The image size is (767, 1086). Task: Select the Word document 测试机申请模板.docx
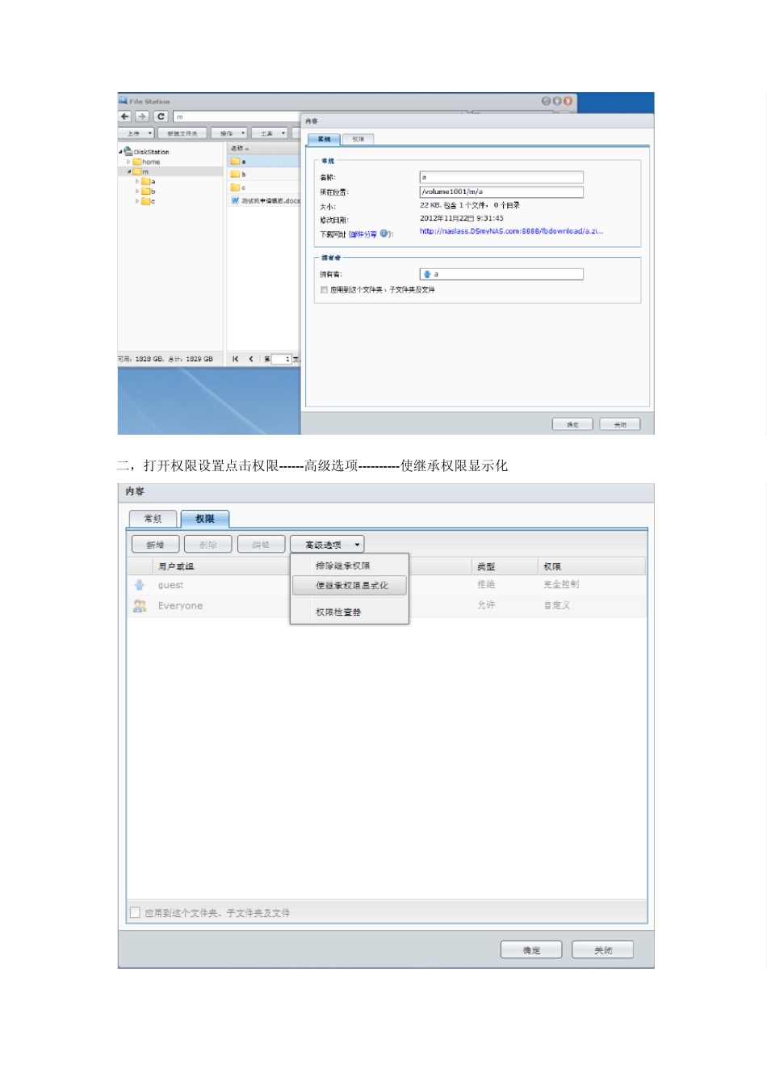click(x=266, y=200)
